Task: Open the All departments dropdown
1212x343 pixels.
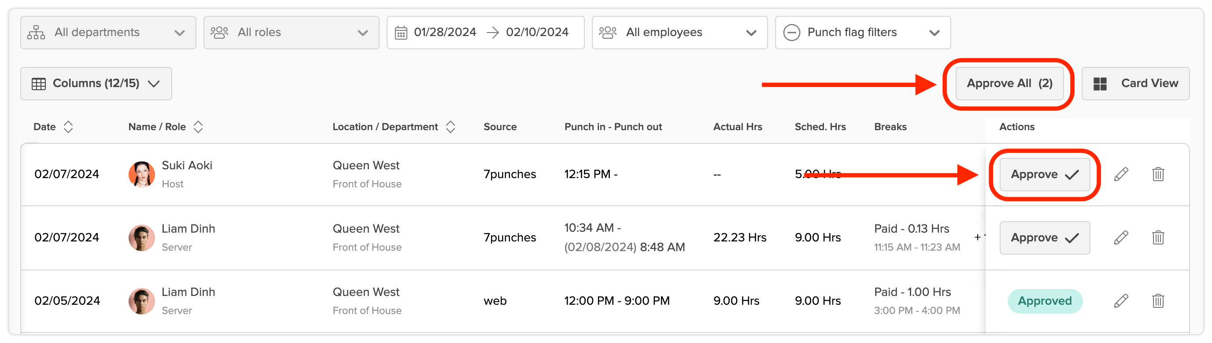Action: point(108,33)
